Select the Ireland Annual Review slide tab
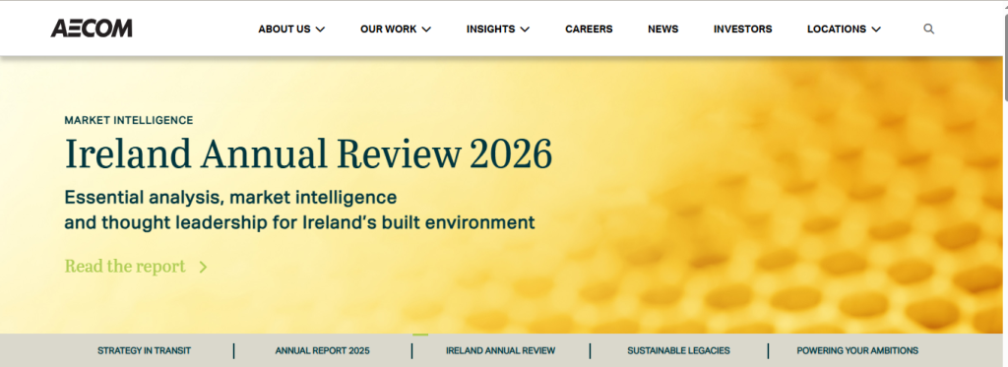 500,351
